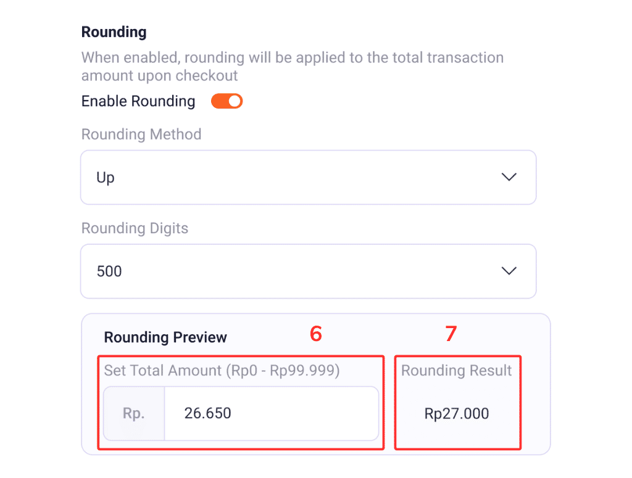The image size is (632, 478).
Task: Click the Rounding Preview heading
Action: click(x=165, y=337)
